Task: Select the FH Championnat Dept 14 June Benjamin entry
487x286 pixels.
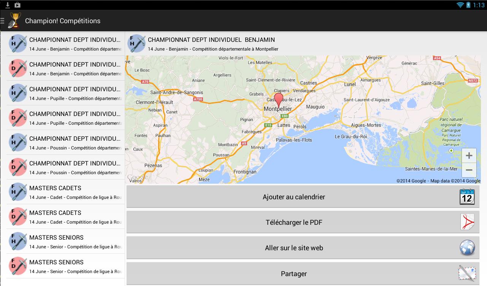Action: [65, 43]
